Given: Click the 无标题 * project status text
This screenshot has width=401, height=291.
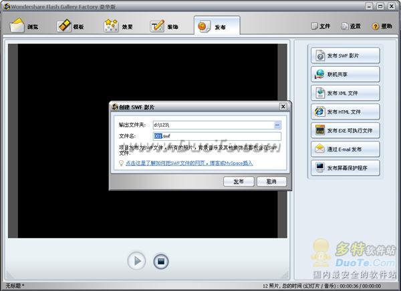Looking at the screenshot, I should tap(15, 286).
